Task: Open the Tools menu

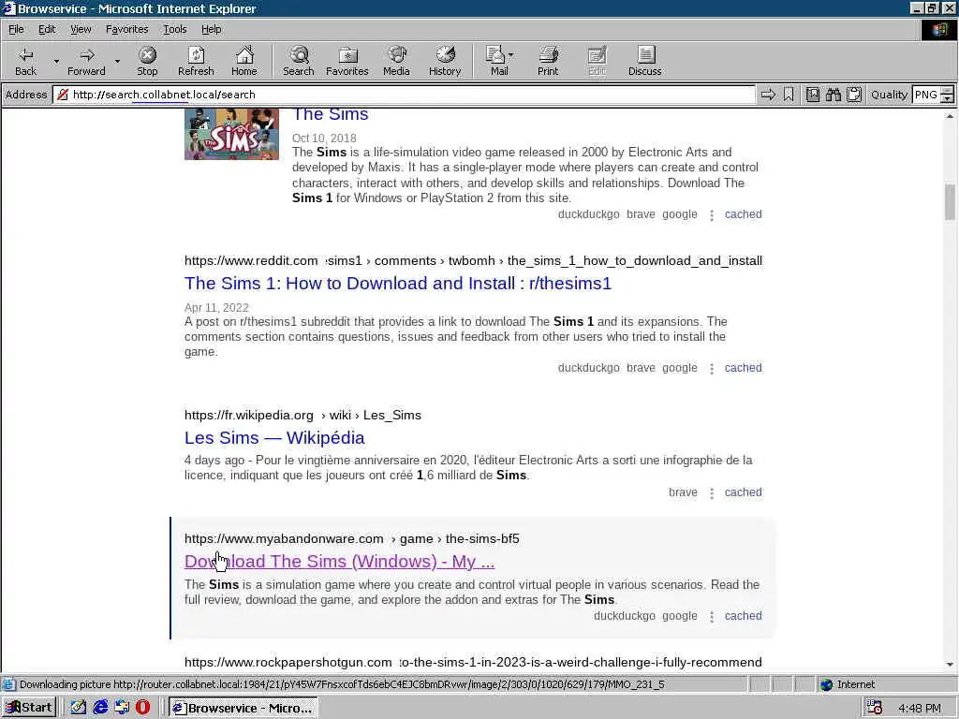Action: [174, 29]
